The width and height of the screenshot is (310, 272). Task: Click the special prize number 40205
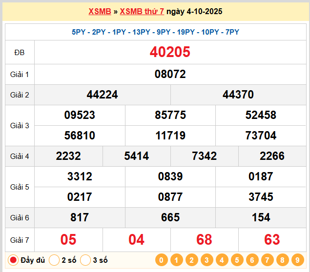(x=170, y=52)
